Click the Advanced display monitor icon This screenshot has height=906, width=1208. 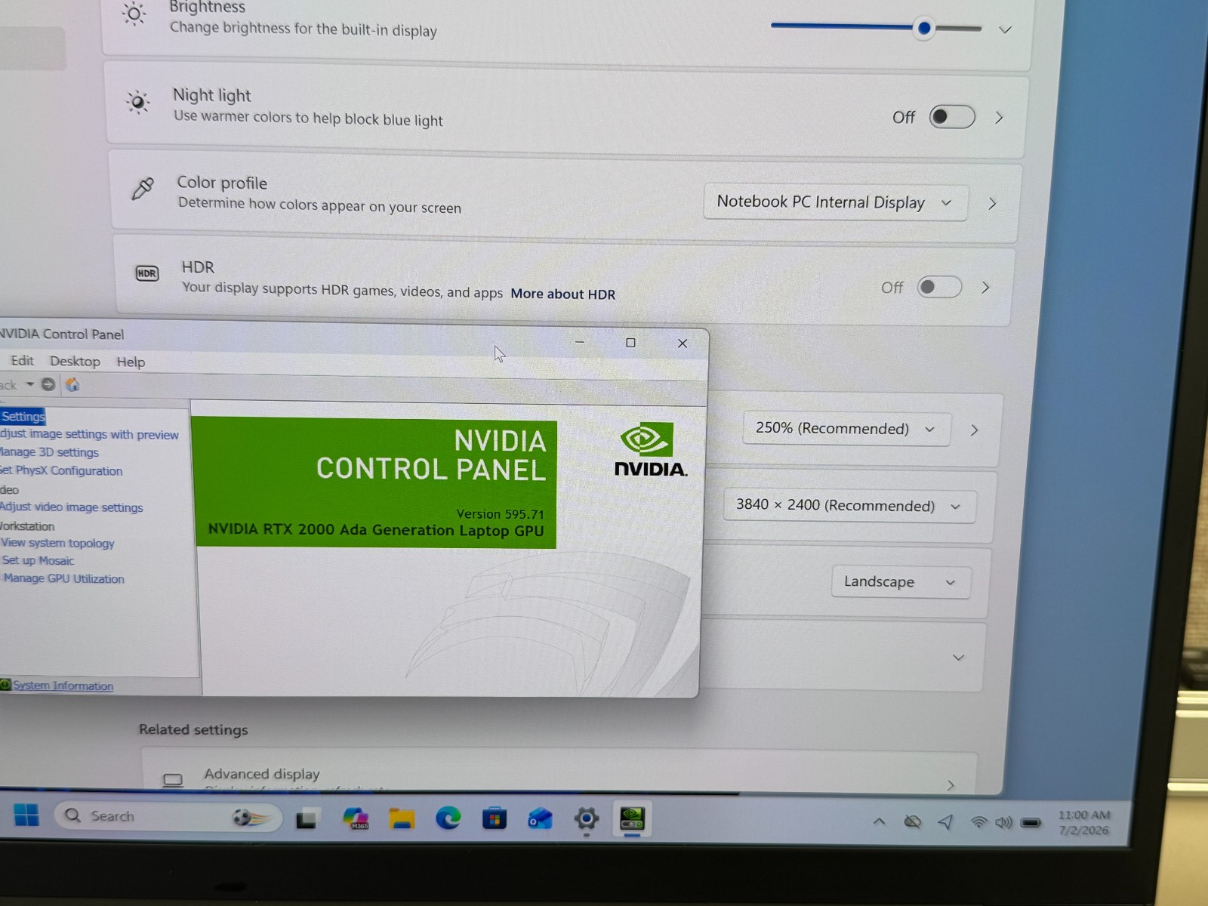coord(173,779)
